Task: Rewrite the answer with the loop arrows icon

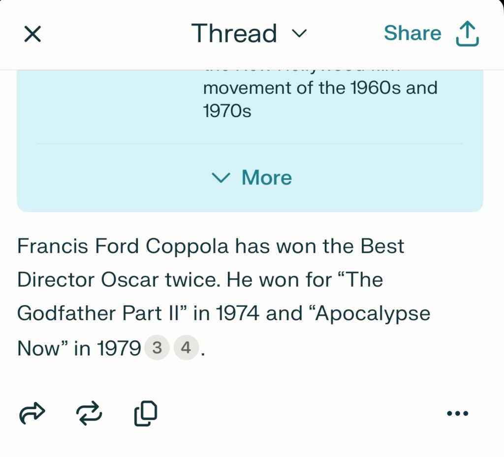Action: coord(89,413)
